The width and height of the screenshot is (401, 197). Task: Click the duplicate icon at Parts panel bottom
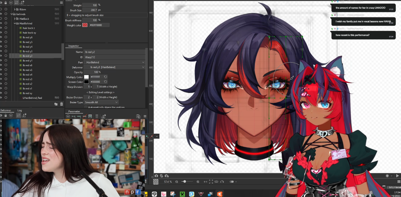(x=56, y=104)
